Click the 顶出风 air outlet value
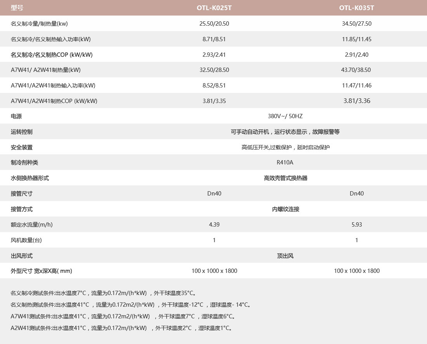This screenshot has width=427, height=344. 285,256
